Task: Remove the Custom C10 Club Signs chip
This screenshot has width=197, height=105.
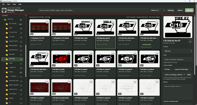Action: tap(190, 70)
